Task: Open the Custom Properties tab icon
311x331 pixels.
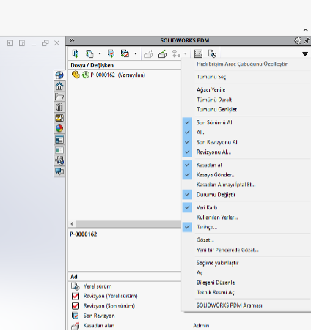Action: tap(59, 140)
